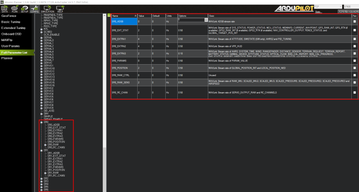Click the ArduPilot logo
Image resolution: width=359 pixels, height=192 pixels.
click(294, 9)
